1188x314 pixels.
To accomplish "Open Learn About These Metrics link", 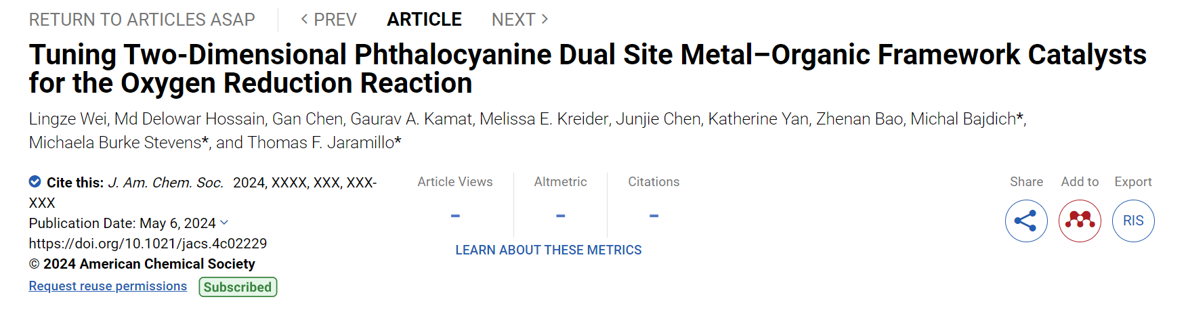I will 548,250.
